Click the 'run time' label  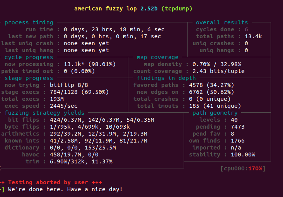(39, 29)
